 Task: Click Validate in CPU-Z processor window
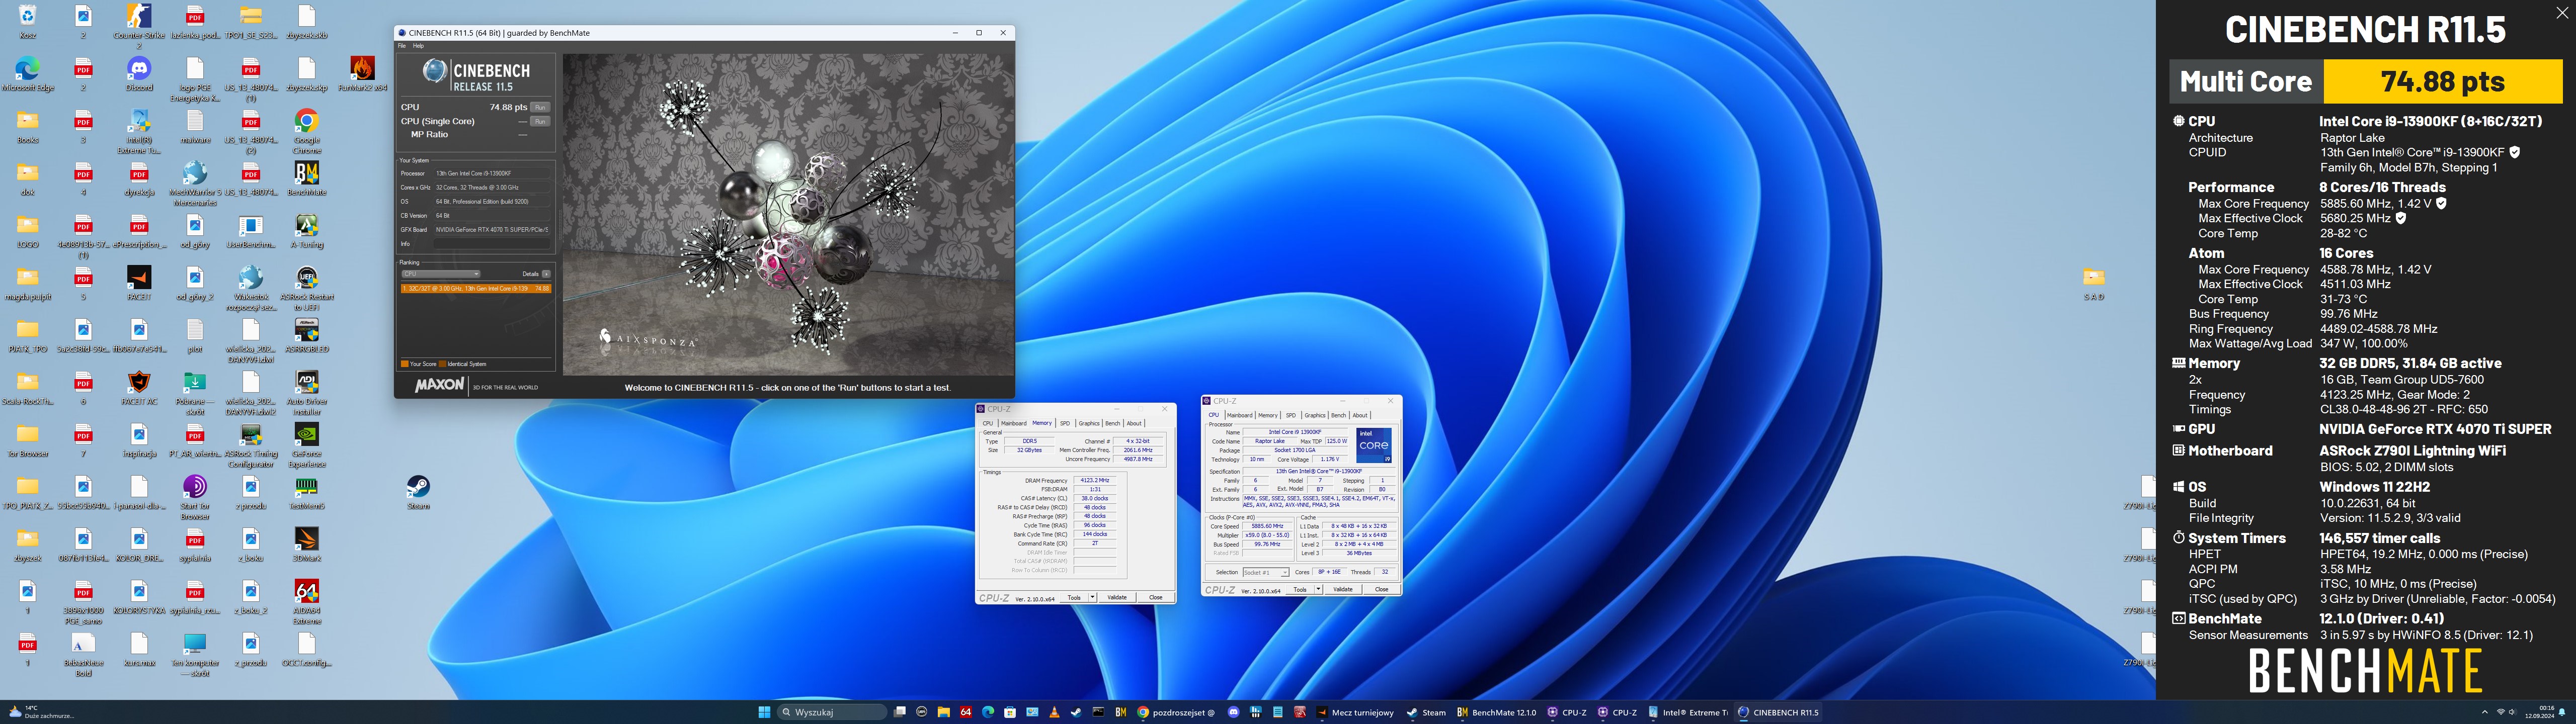click(x=1343, y=589)
